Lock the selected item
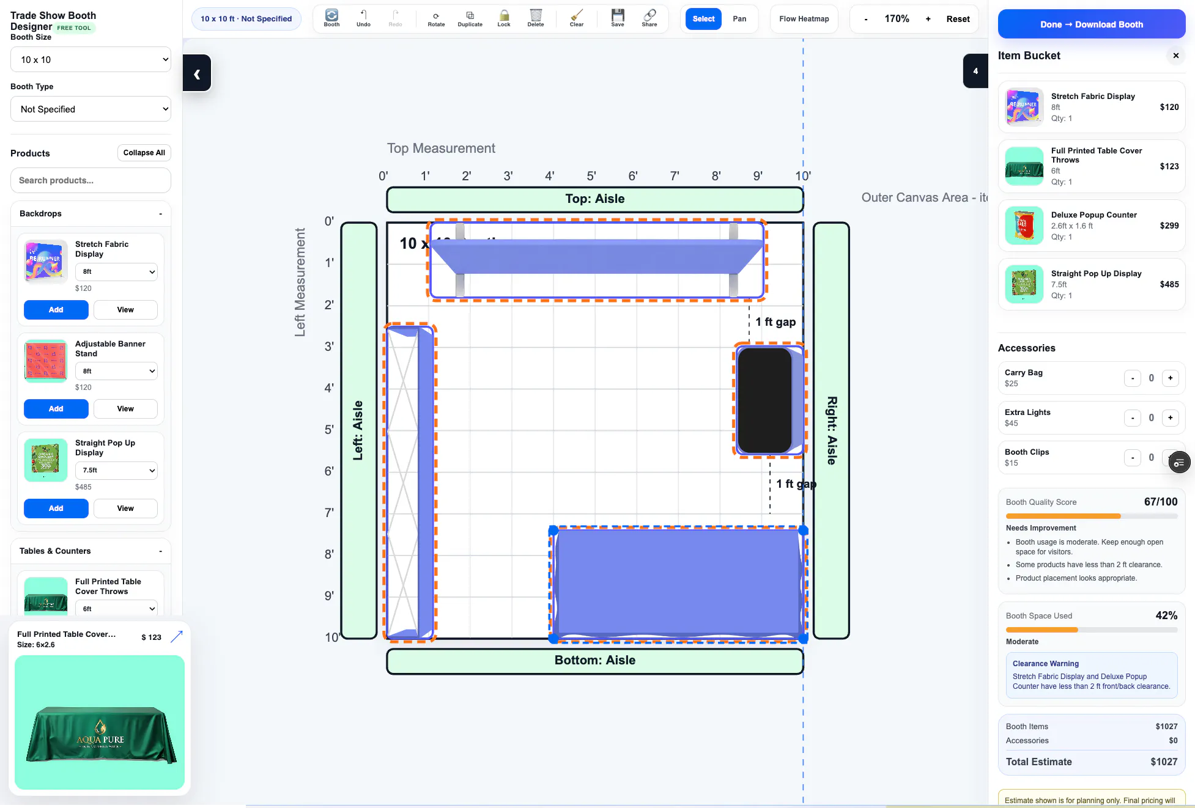Viewport: 1195px width, 808px height. tap(504, 18)
